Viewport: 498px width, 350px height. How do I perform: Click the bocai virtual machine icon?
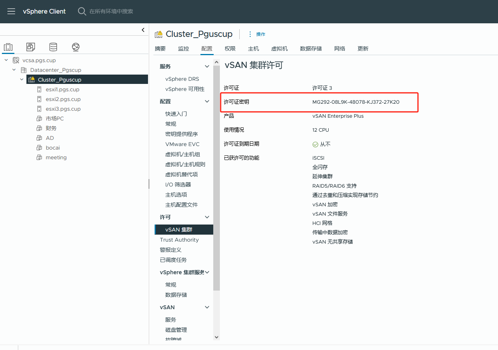39,148
